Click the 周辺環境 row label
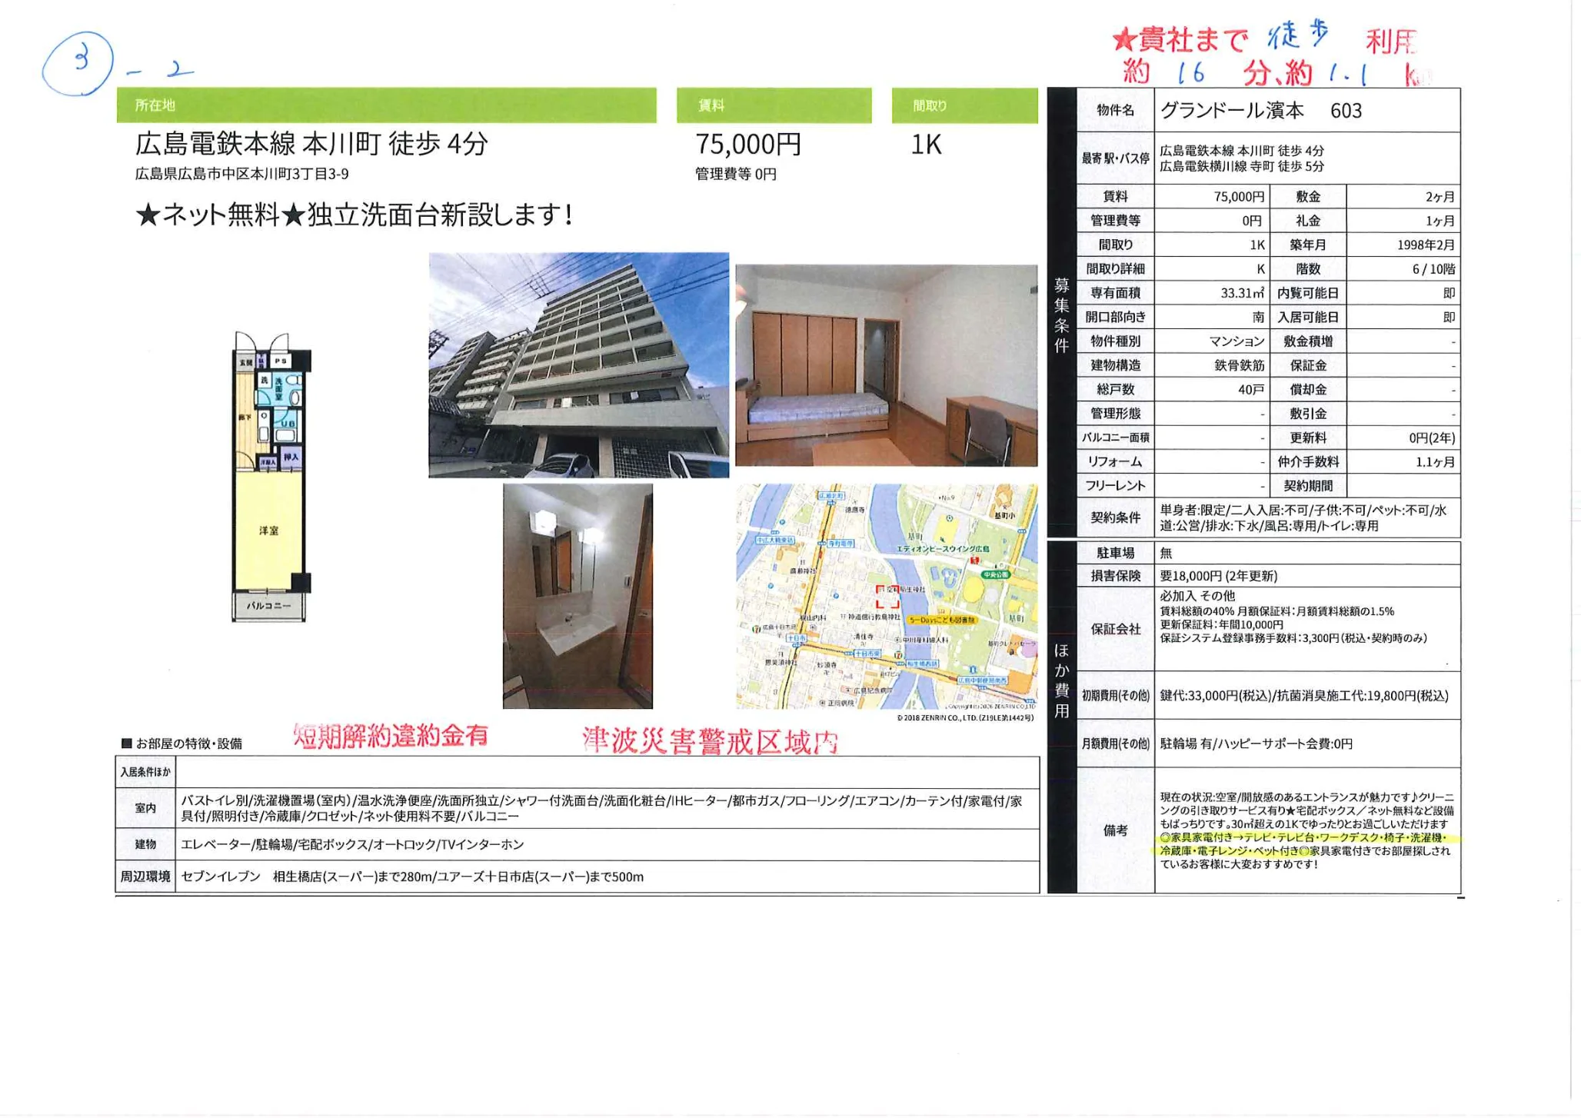Viewport: 1581px width, 1118px height. click(x=145, y=877)
